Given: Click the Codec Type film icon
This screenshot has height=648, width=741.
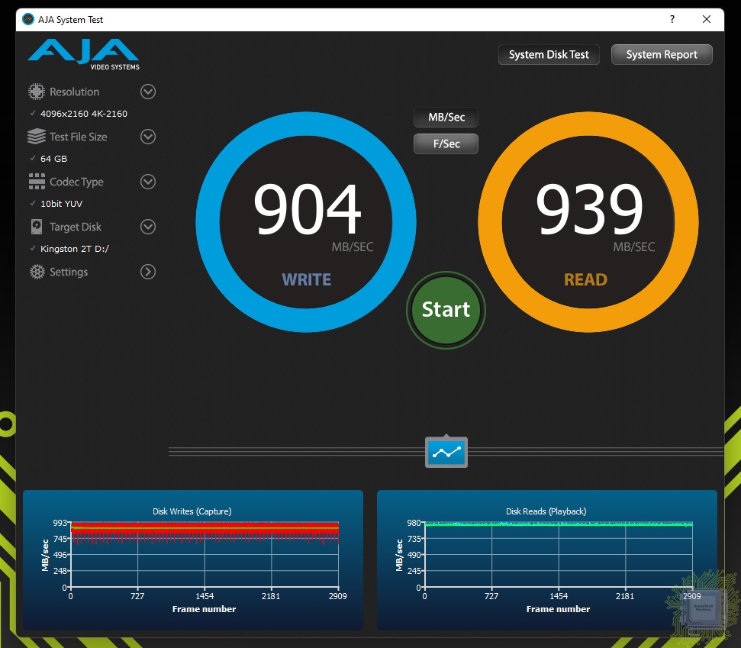Looking at the screenshot, I should tap(37, 182).
